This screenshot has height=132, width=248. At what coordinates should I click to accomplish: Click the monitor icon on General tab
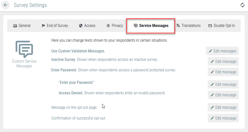click(x=15, y=26)
